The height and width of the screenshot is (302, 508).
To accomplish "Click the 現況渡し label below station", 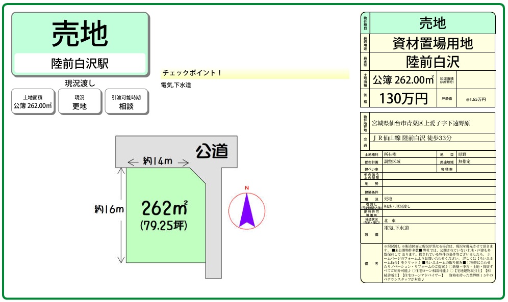I will [x=80, y=83].
